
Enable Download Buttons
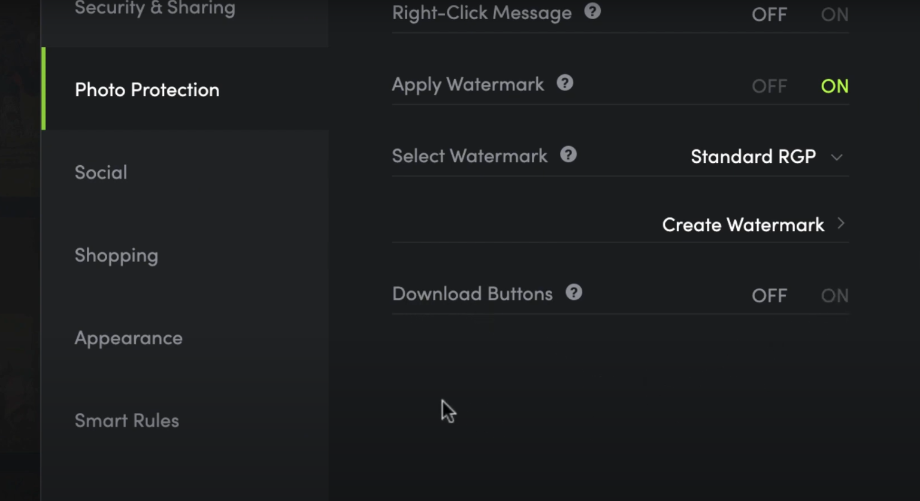pos(834,295)
